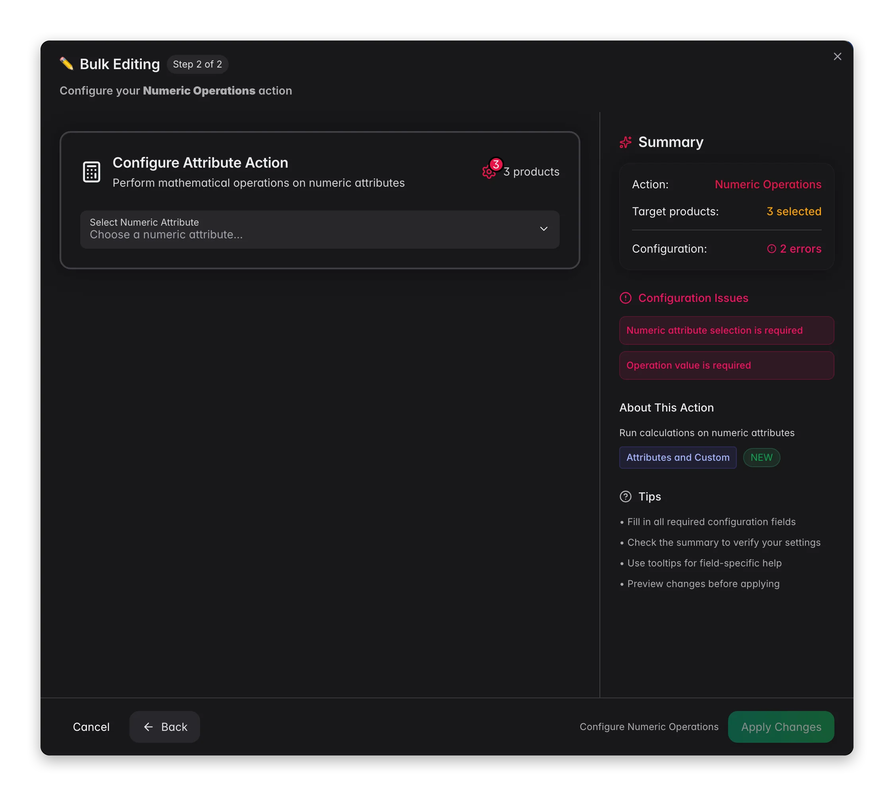Click the Summary heading
This screenshot has height=796, width=894.
[671, 142]
